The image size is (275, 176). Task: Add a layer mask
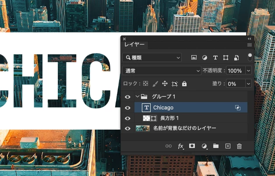192,146
